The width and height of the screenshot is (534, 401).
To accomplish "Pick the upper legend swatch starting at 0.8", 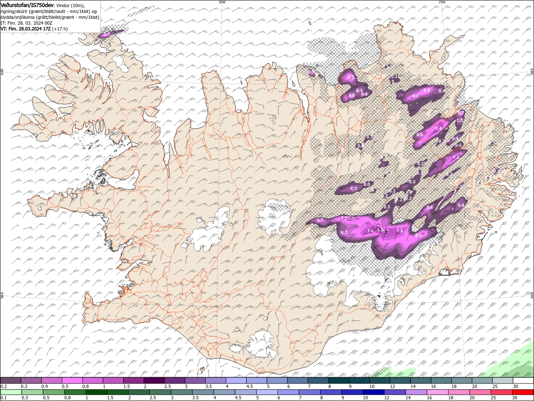I will pos(92,381).
